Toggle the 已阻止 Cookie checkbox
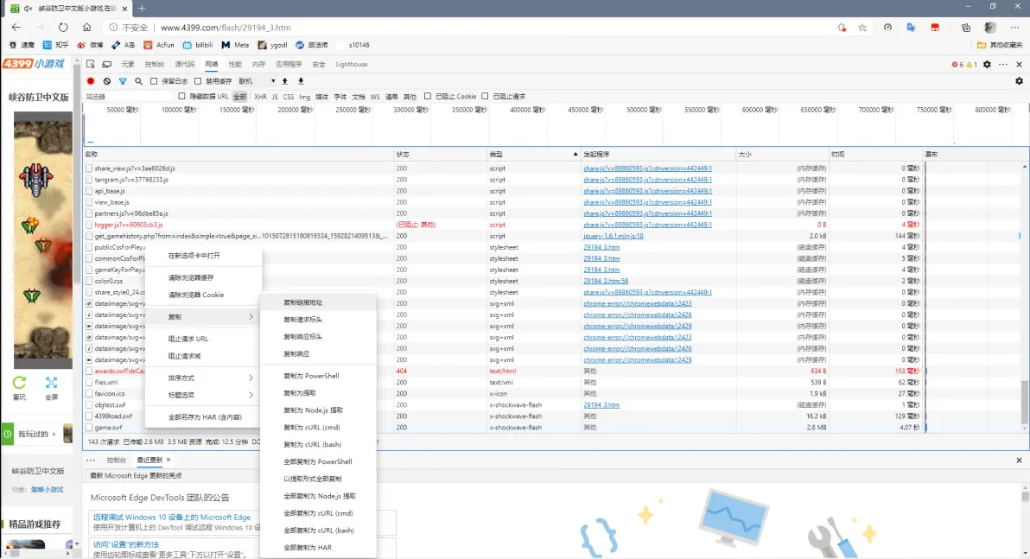 [x=428, y=97]
